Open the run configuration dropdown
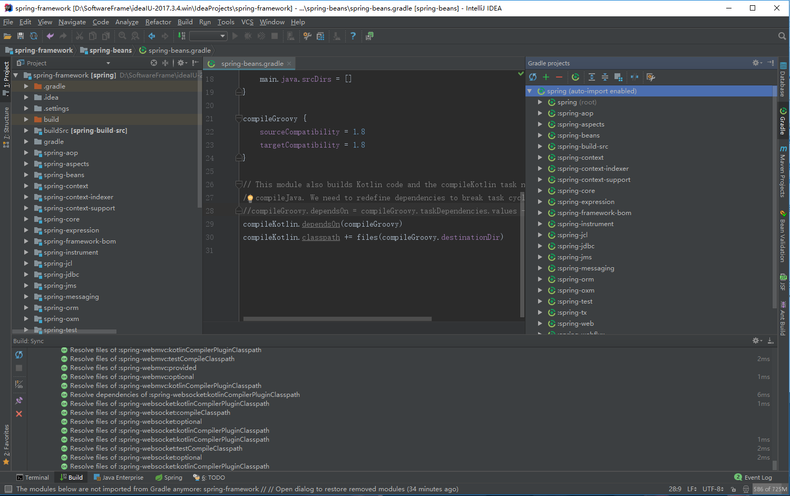Screen dimensions: 790x496 pos(208,36)
